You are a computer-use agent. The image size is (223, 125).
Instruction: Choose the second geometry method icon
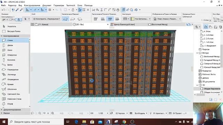[x=72, y=19]
